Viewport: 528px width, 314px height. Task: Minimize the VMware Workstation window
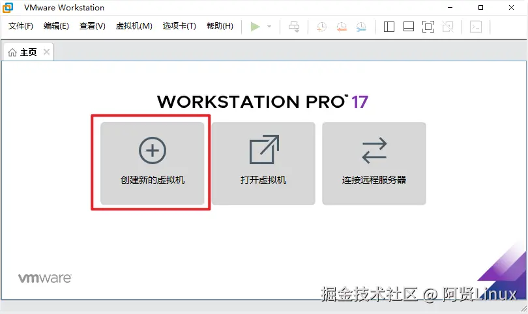point(450,7)
